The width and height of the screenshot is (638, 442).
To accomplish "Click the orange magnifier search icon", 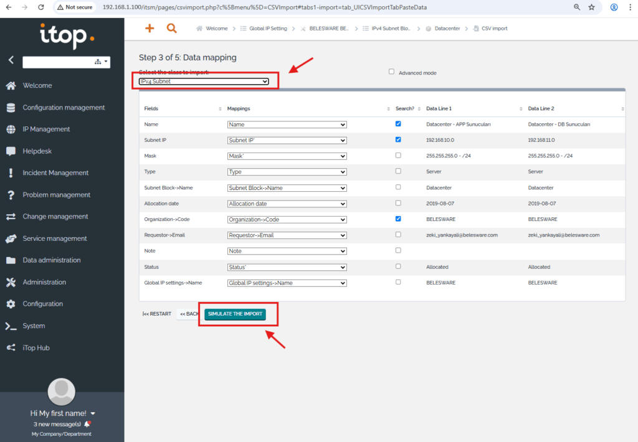I will 171,29.
